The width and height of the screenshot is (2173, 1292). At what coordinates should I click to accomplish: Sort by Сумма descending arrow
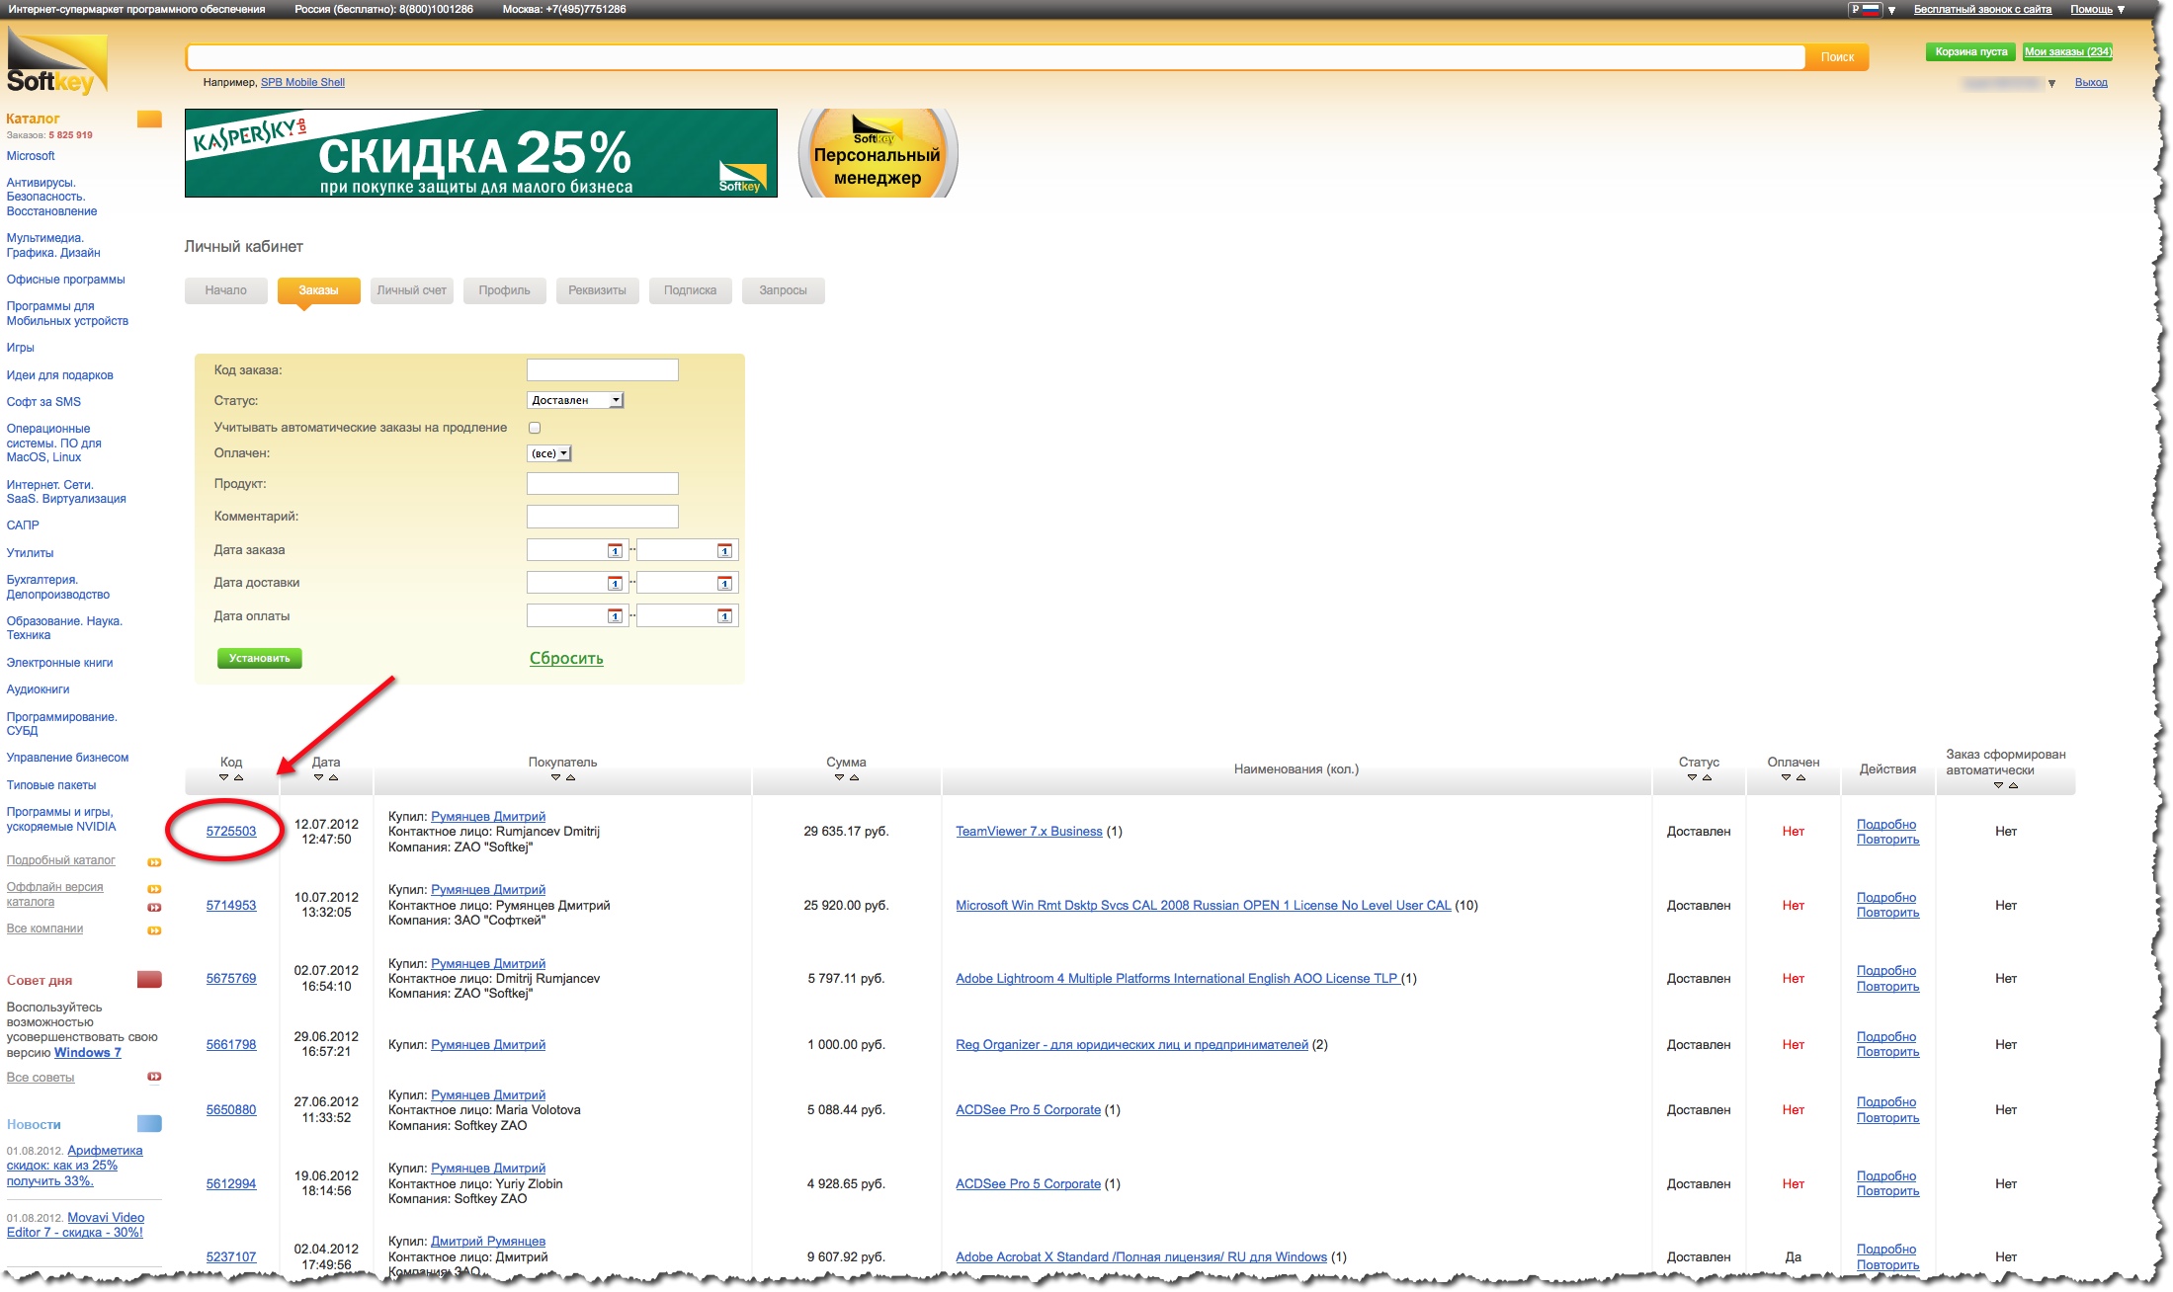839,777
